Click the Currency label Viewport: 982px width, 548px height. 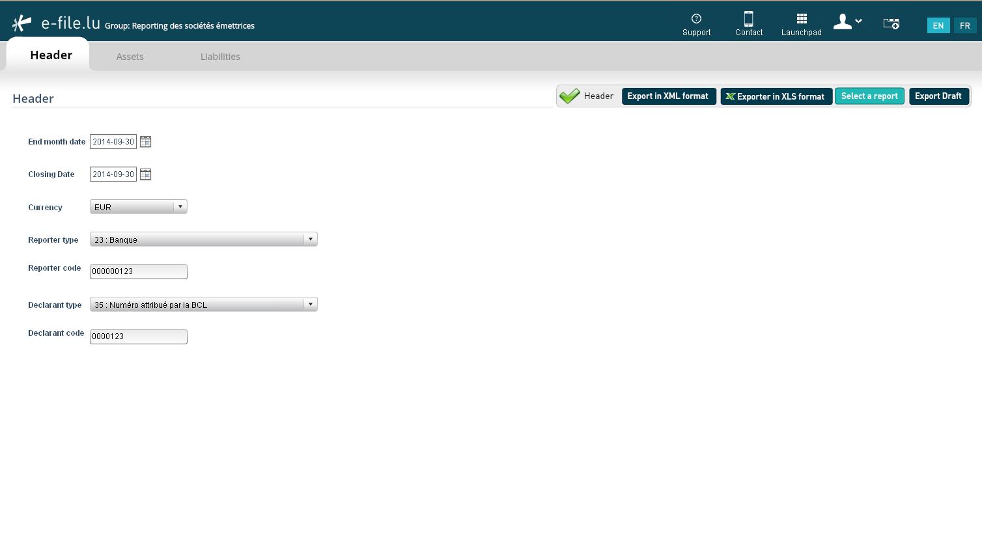46,208
